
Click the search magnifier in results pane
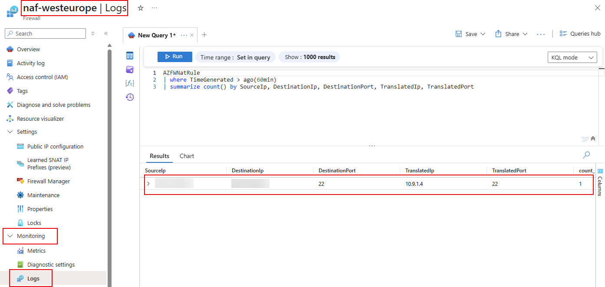(x=586, y=155)
